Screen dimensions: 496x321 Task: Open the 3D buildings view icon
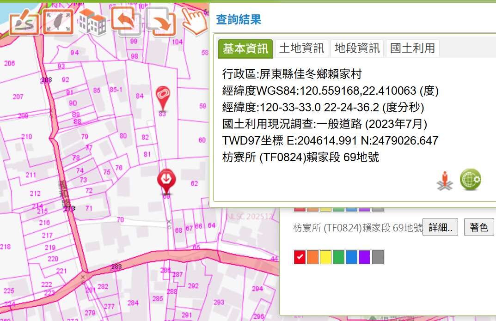(x=92, y=22)
